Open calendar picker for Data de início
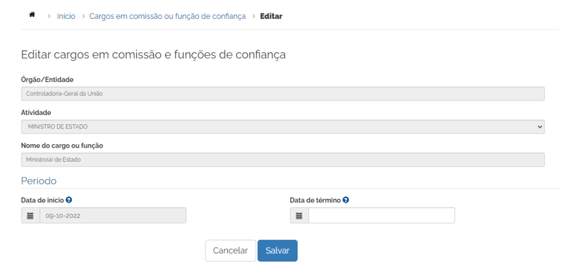The image size is (566, 278). pyautogui.click(x=30, y=216)
